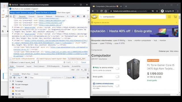Screen dimensions: 182x102
Task: Clear console icon
Action: click(14, 77)
